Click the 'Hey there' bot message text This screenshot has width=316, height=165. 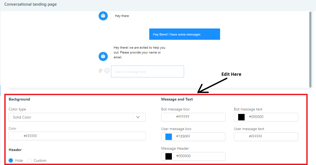pyautogui.click(x=122, y=16)
